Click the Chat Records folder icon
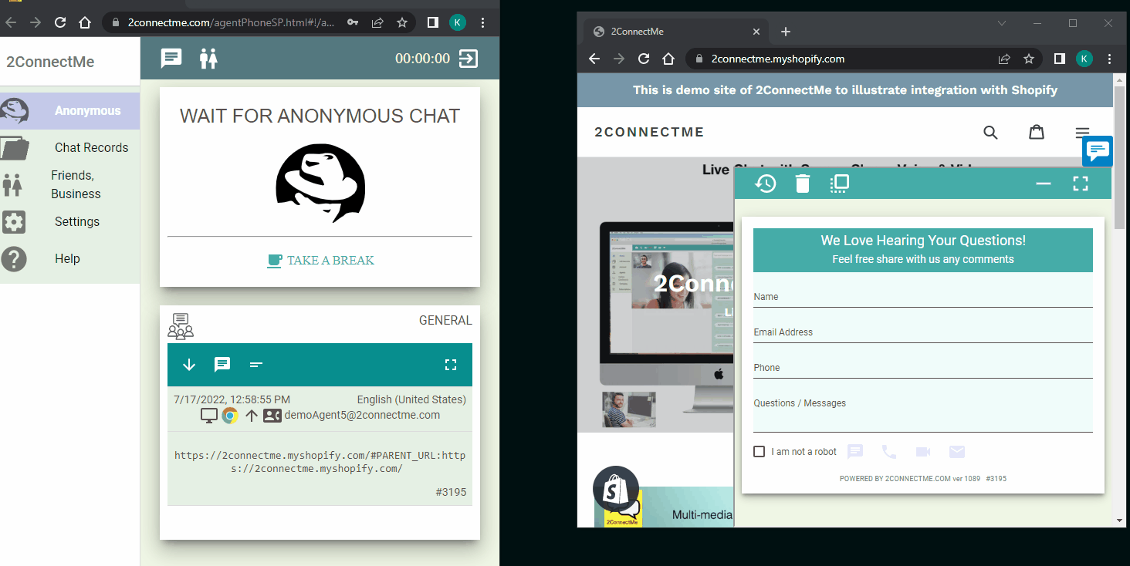Image resolution: width=1130 pixels, height=566 pixels. [x=14, y=148]
